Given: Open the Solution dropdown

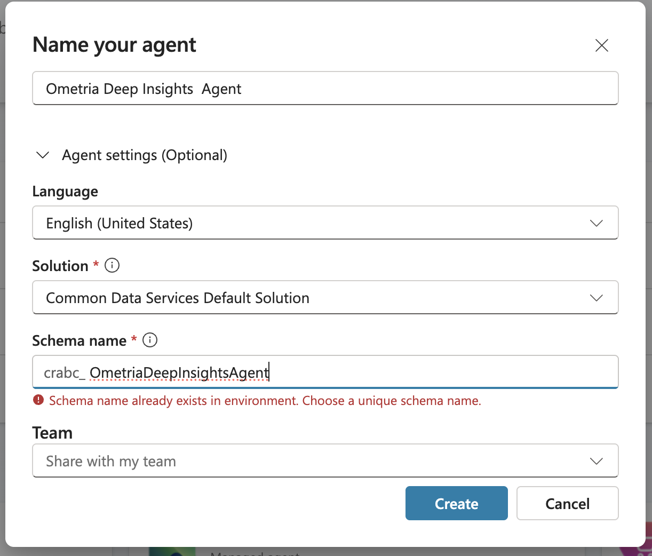Looking at the screenshot, I should click(325, 298).
